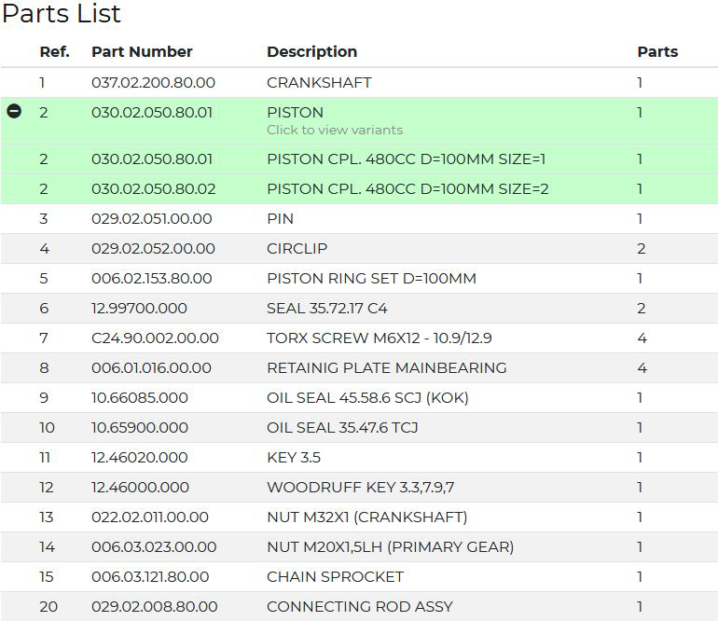Click SEAL 35.72.17 C4 description
The image size is (718, 621).
327,308
